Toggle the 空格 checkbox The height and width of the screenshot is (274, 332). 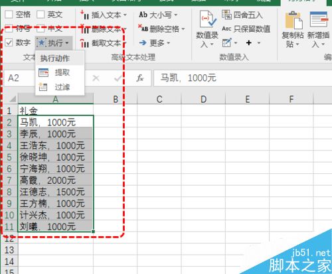point(9,15)
